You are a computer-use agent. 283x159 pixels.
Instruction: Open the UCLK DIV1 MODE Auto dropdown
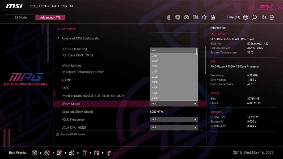174,127
